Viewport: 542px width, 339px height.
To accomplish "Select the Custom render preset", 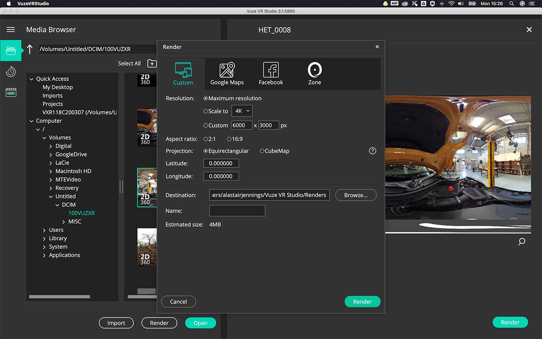I will pos(183,74).
